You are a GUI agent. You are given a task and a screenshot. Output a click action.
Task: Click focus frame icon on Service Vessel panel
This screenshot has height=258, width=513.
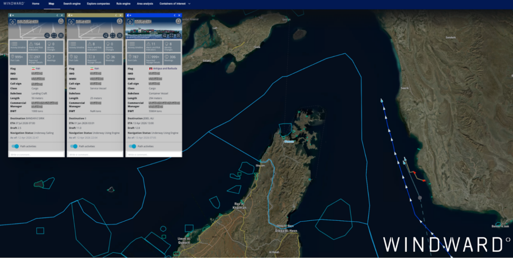pos(113,35)
